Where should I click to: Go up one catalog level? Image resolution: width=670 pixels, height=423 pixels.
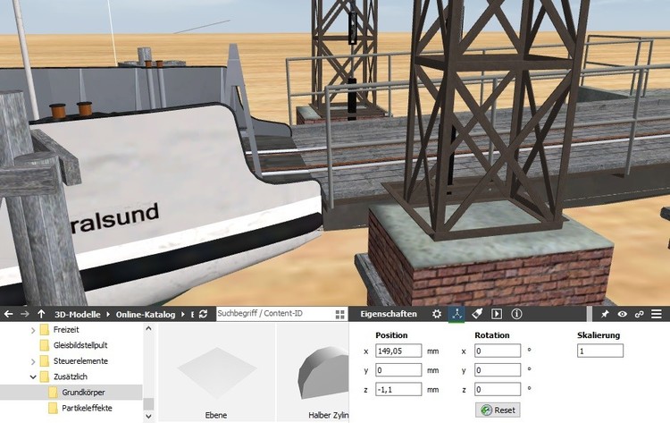coord(41,315)
